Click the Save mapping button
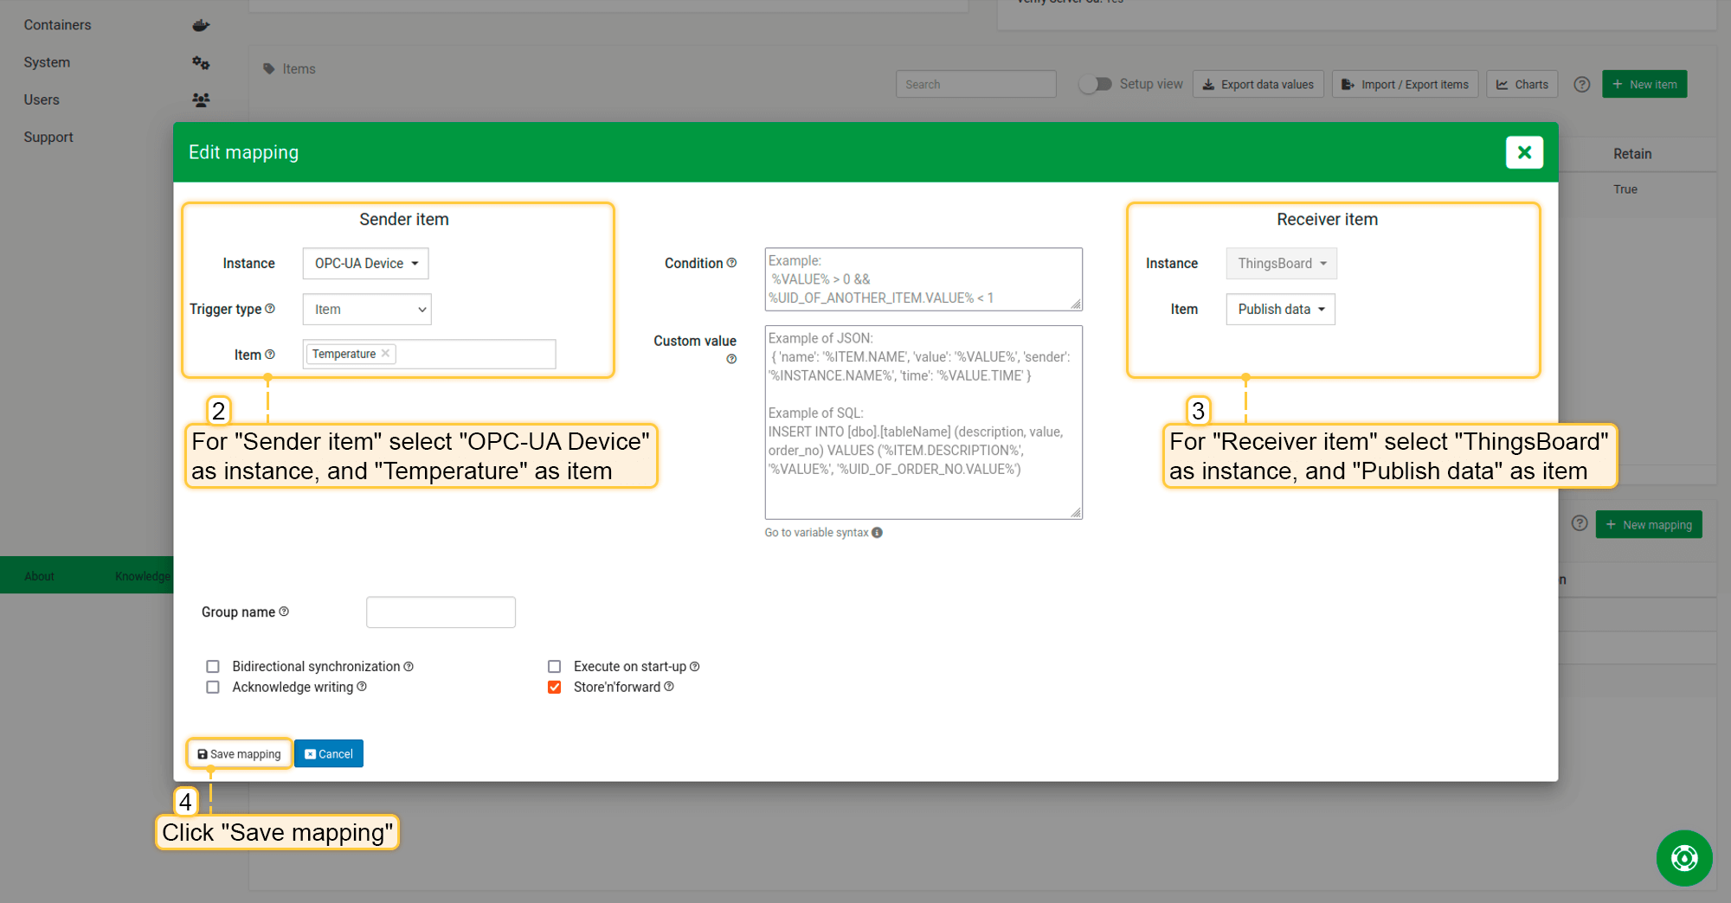The width and height of the screenshot is (1731, 903). [x=239, y=754]
